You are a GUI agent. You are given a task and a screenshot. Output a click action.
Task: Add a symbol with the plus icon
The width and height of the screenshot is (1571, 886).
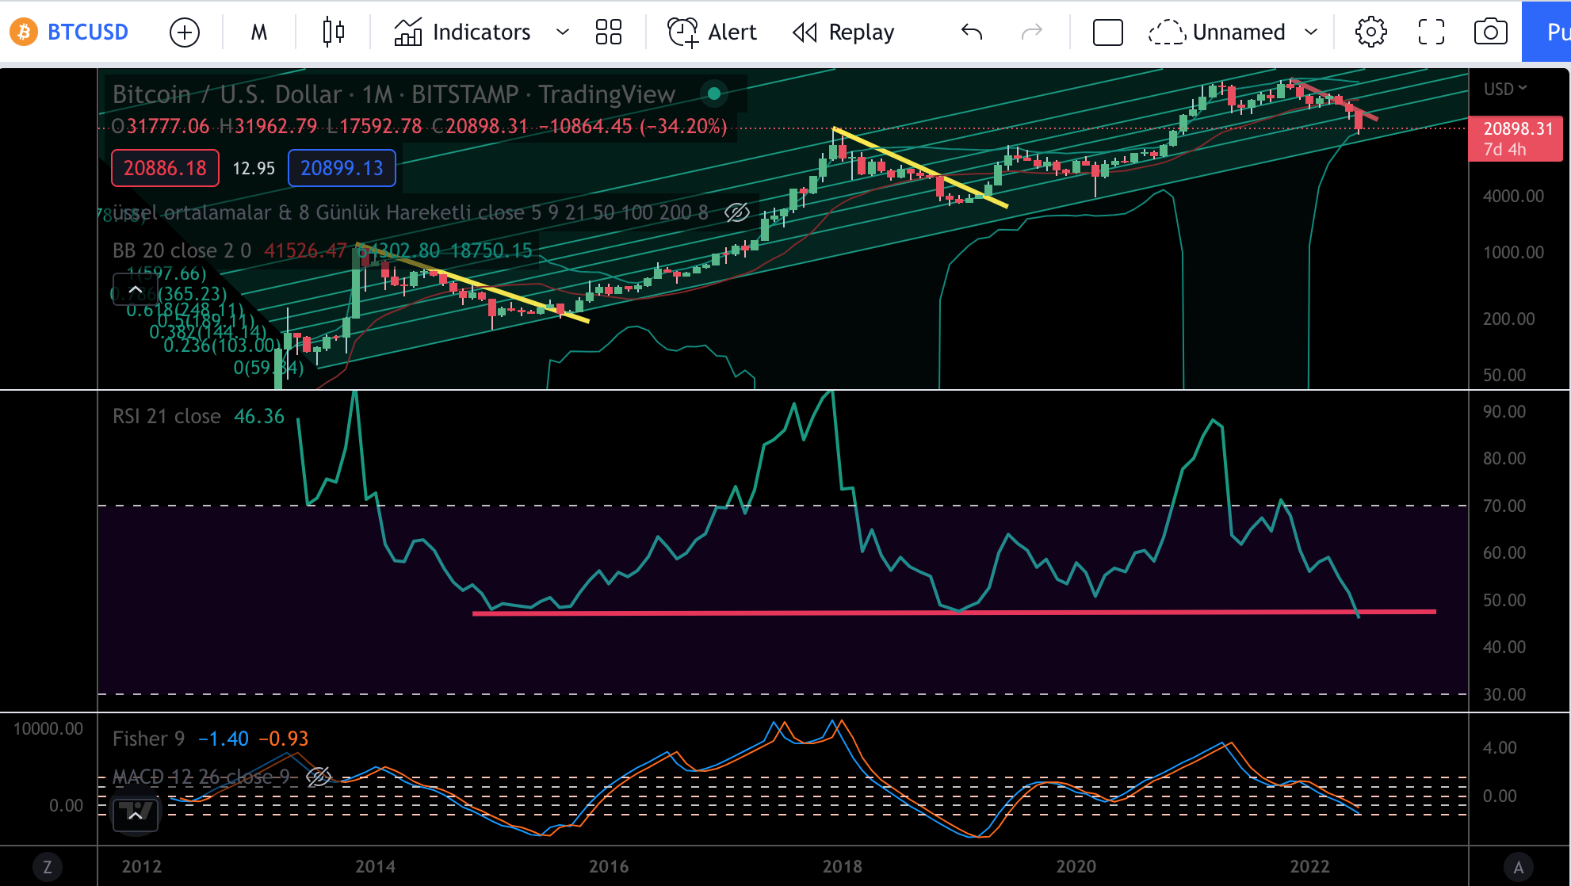click(185, 32)
